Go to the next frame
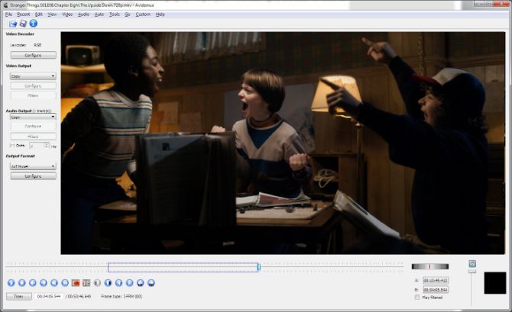Viewport: 512px width, 312px height. tap(44, 283)
